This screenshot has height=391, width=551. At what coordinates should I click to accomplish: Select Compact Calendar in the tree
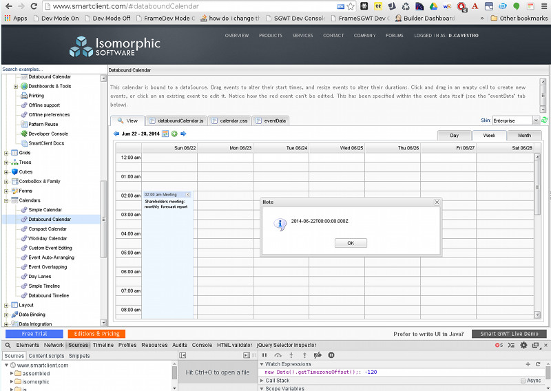pos(48,229)
